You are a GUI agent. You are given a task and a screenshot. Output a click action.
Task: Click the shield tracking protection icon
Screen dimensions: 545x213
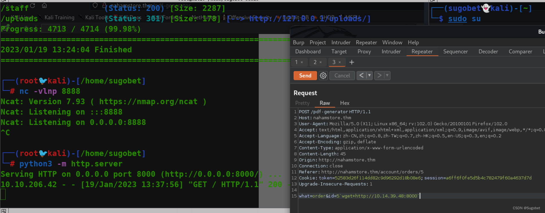[x=95, y=5]
